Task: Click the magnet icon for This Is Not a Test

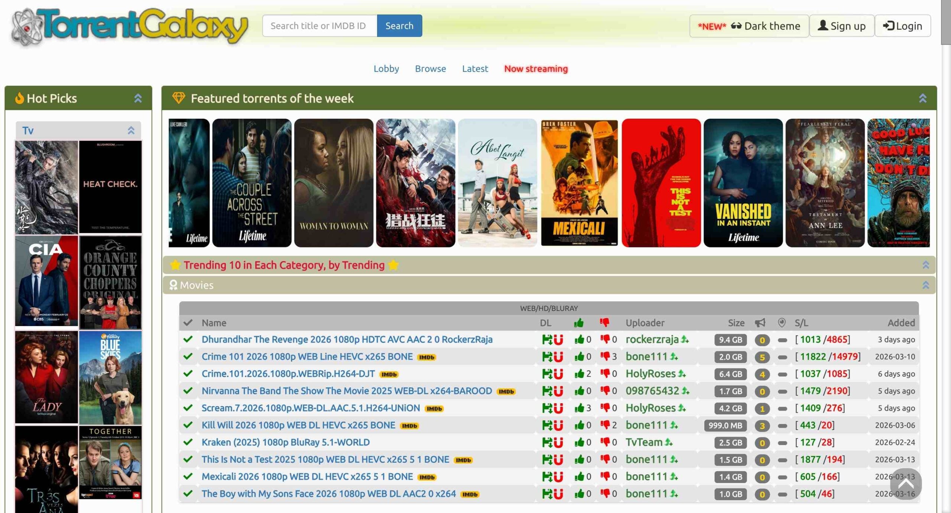Action: coord(558,459)
